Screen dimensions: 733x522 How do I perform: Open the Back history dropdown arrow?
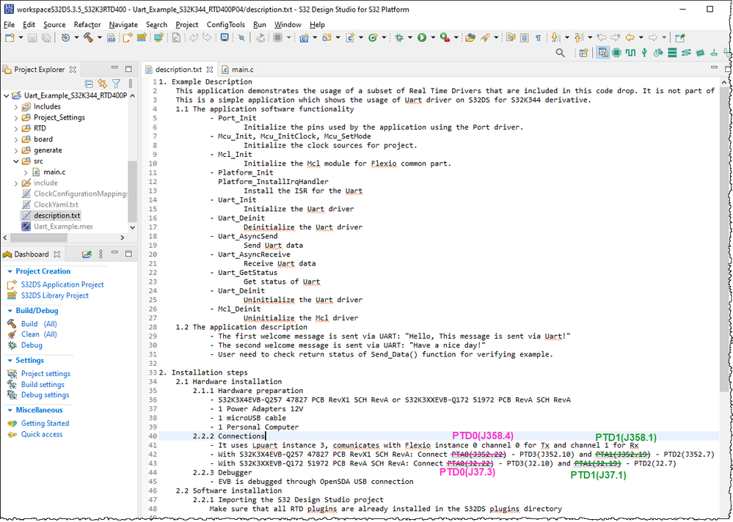tap(641, 38)
